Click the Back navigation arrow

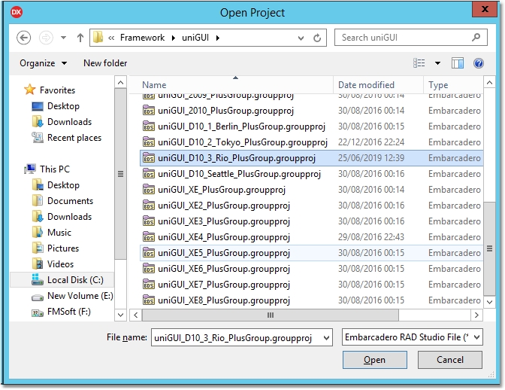tap(23, 38)
